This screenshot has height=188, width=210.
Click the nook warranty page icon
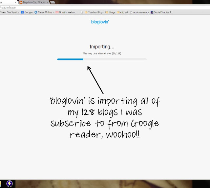pos(131,12)
